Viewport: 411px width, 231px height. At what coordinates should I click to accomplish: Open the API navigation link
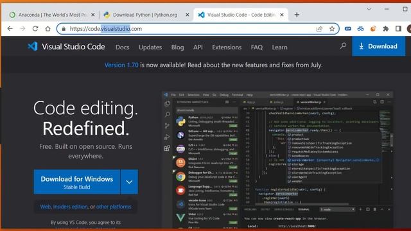tap(198, 47)
